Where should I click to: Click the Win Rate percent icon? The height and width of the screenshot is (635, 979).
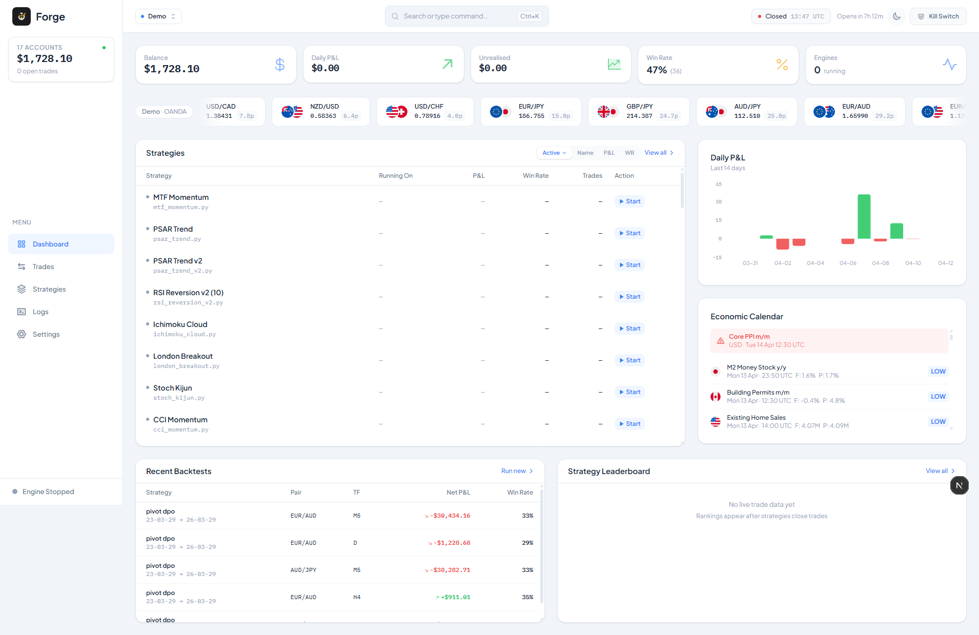[782, 65]
